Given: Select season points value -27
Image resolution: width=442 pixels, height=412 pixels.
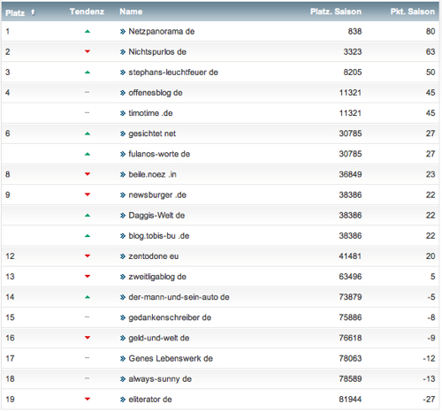Looking at the screenshot, I should [429, 400].
